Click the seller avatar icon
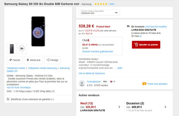The height and width of the screenshot is (116, 179). [x=82, y=83]
